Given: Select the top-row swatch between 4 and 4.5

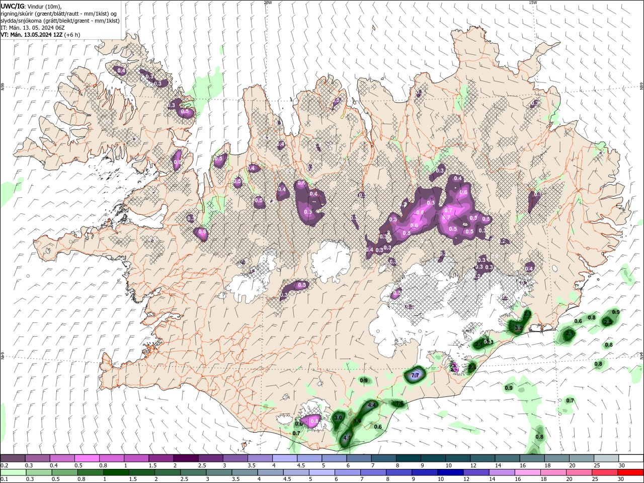Looking at the screenshot, I should point(284,458).
